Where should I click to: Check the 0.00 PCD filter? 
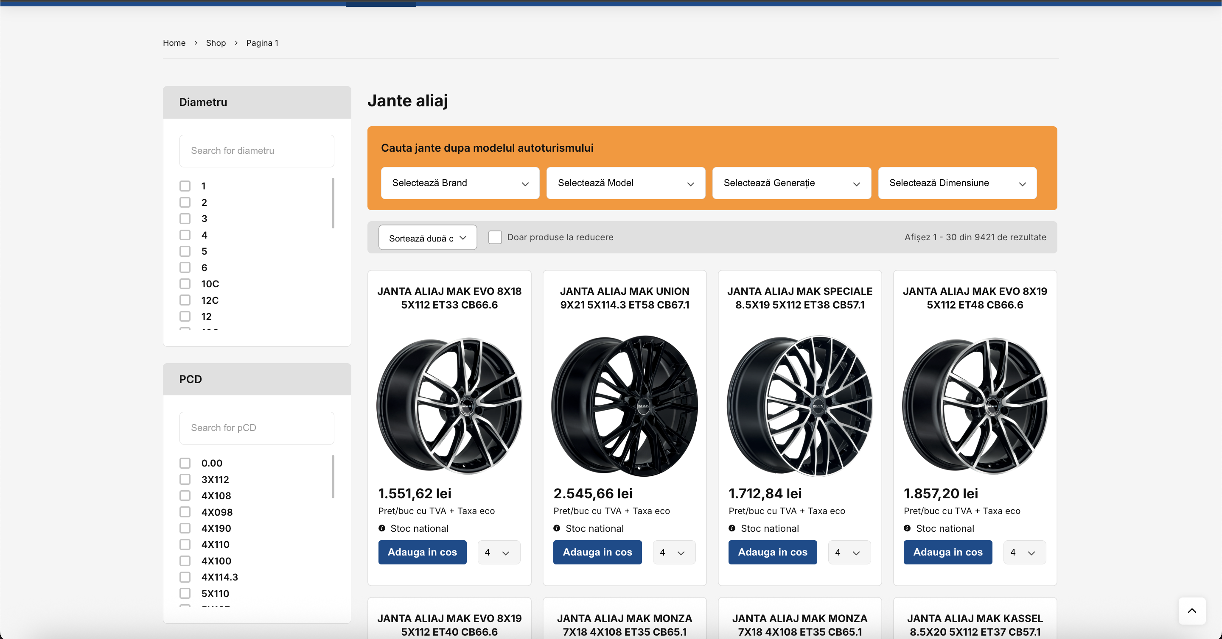pyautogui.click(x=185, y=463)
